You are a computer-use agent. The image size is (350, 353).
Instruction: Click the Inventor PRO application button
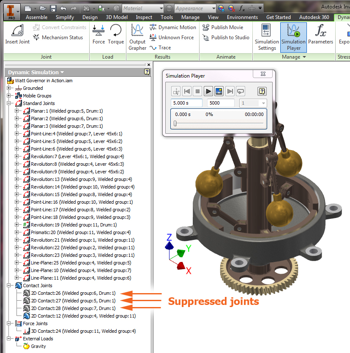click(x=12, y=12)
